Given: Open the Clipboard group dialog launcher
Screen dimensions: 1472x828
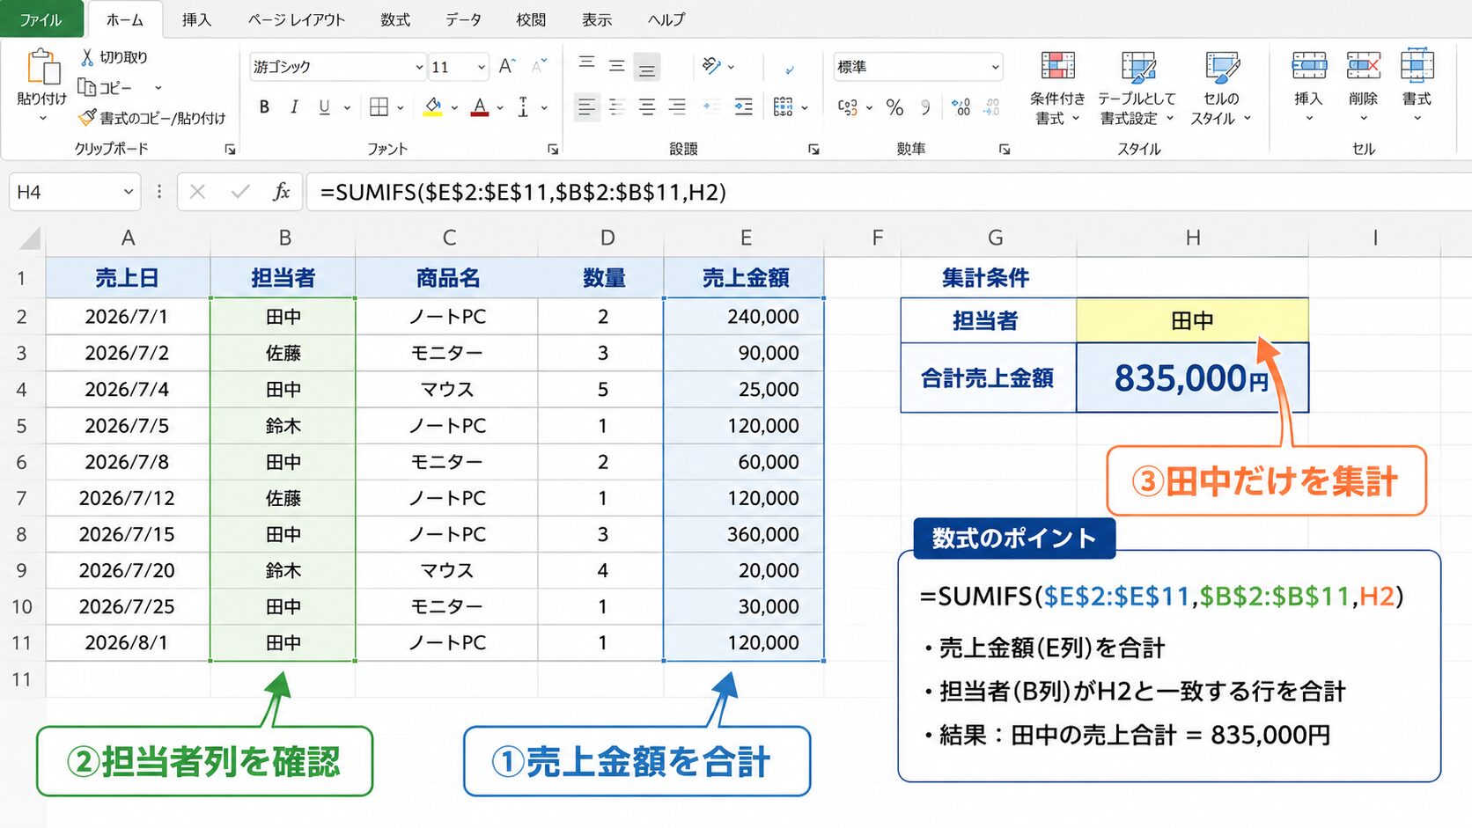Looking at the screenshot, I should point(230,150).
